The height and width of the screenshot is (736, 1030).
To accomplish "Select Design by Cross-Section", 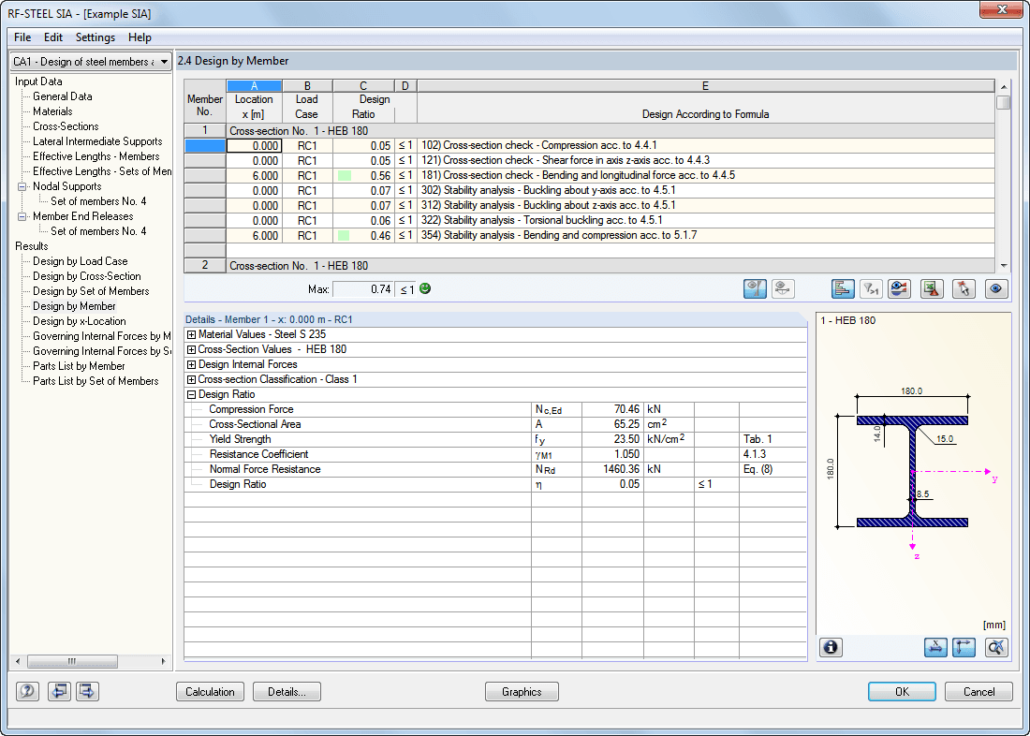I will pos(87,276).
